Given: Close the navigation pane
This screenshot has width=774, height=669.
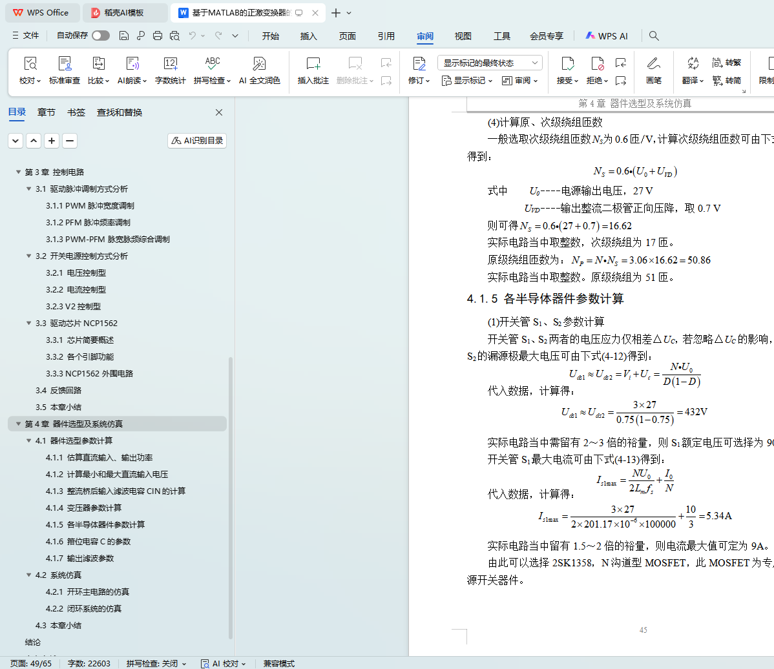Looking at the screenshot, I should coord(219,112).
